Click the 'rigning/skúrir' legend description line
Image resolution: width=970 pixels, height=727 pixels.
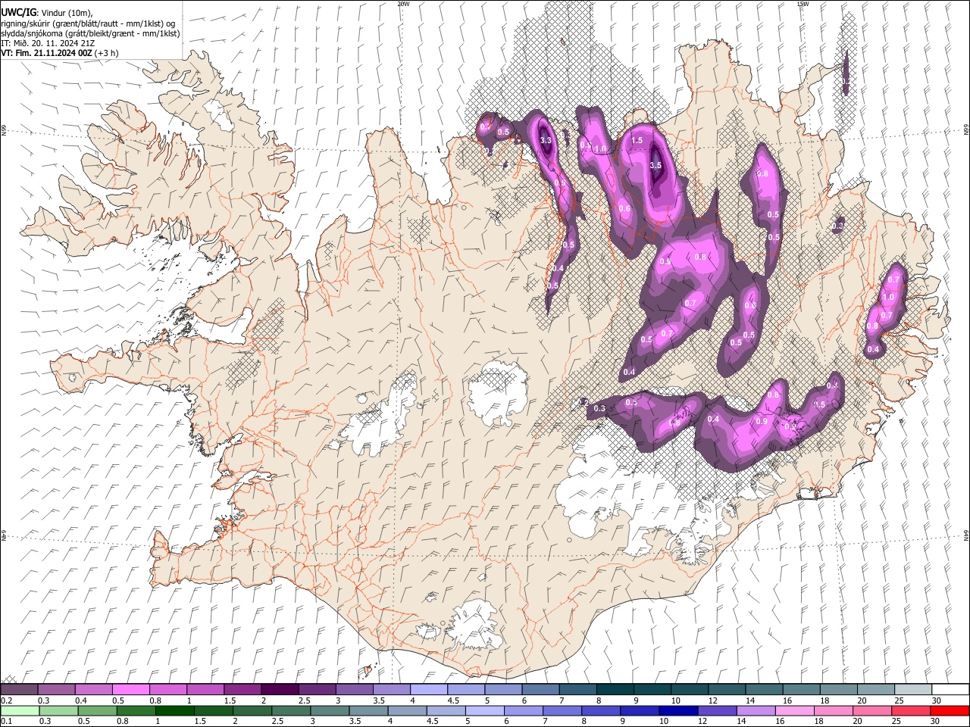pyautogui.click(x=87, y=23)
